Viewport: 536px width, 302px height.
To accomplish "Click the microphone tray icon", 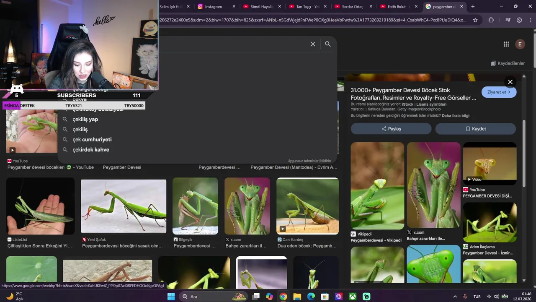I will [465, 297].
